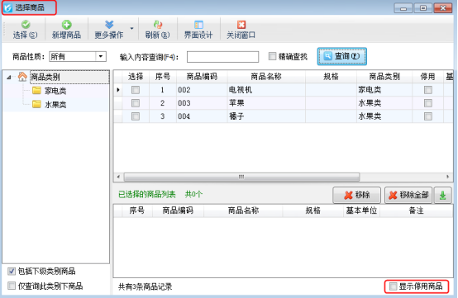
Task: Uncheck 包括下级类别商品 checkbox
Action: click(x=12, y=272)
